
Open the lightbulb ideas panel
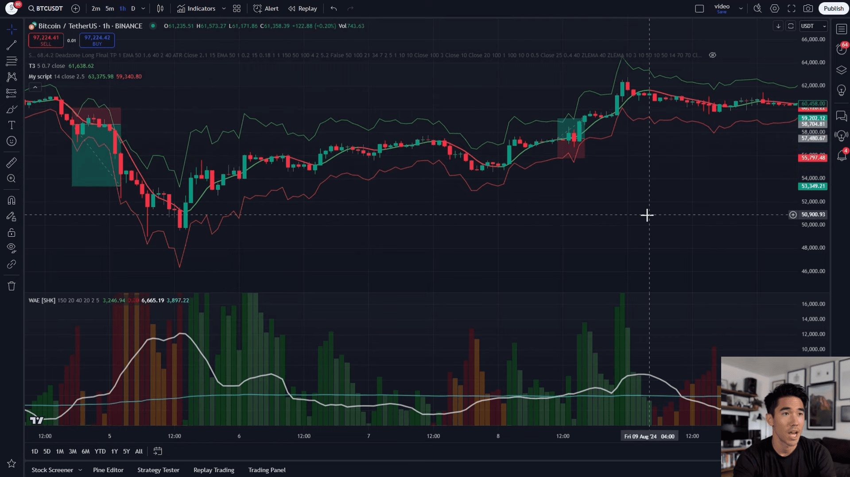coord(841,91)
